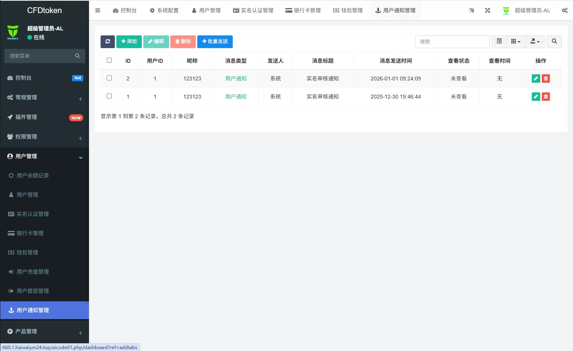Switch to the 钱包管理 tab
Screen dimensions: 573x351
pyautogui.click(x=348, y=10)
